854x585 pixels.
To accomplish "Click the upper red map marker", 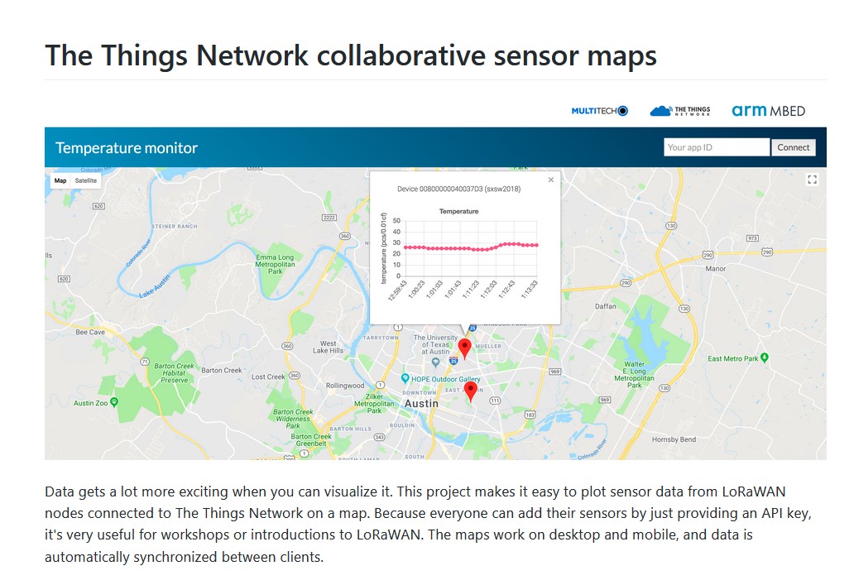I will [x=464, y=348].
